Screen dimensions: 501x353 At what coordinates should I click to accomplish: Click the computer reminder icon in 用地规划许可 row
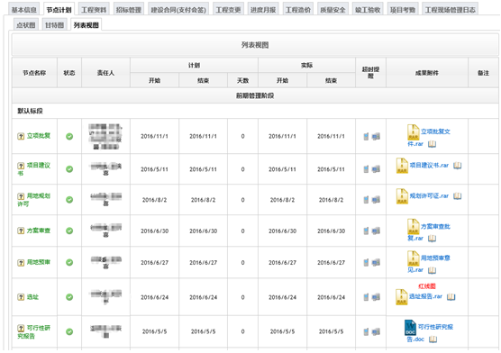click(x=376, y=200)
